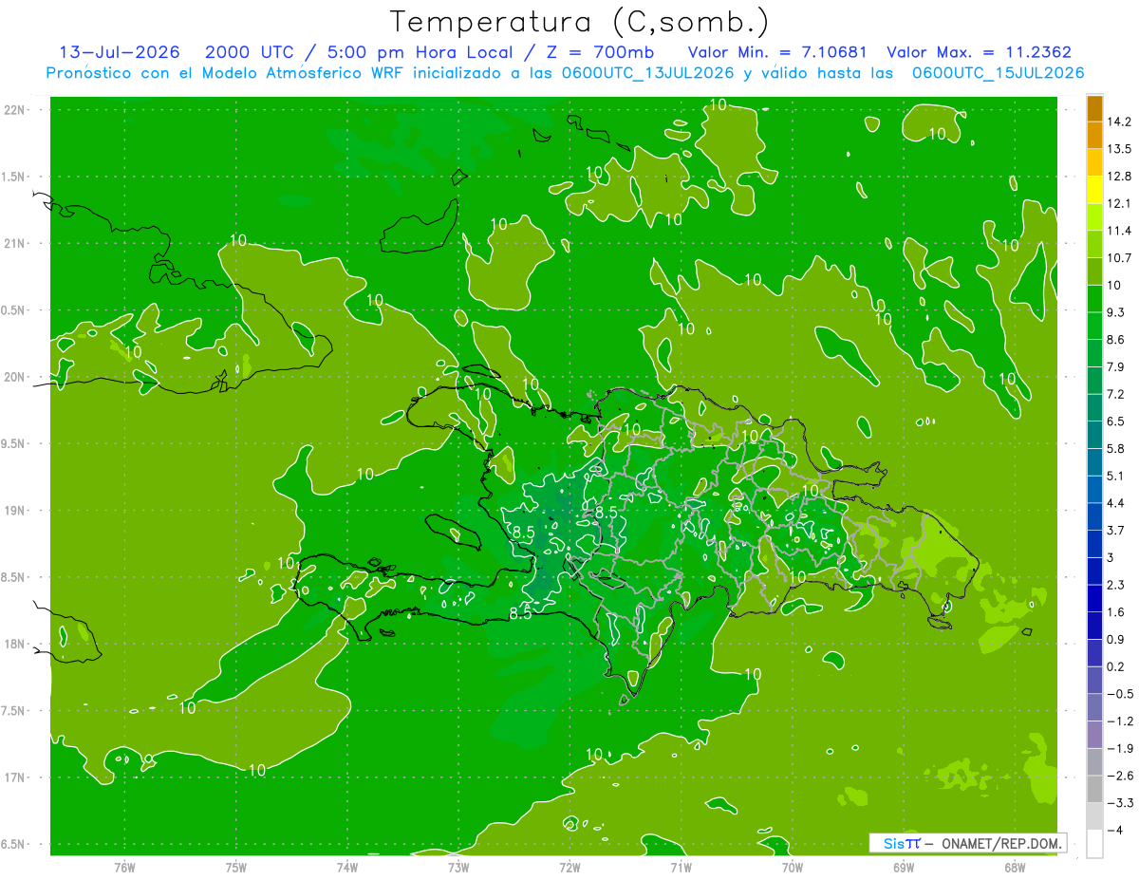The width and height of the screenshot is (1139, 880).
Task: Click the "Temperatura (C,somb.)" chart title
Action: coord(579,22)
